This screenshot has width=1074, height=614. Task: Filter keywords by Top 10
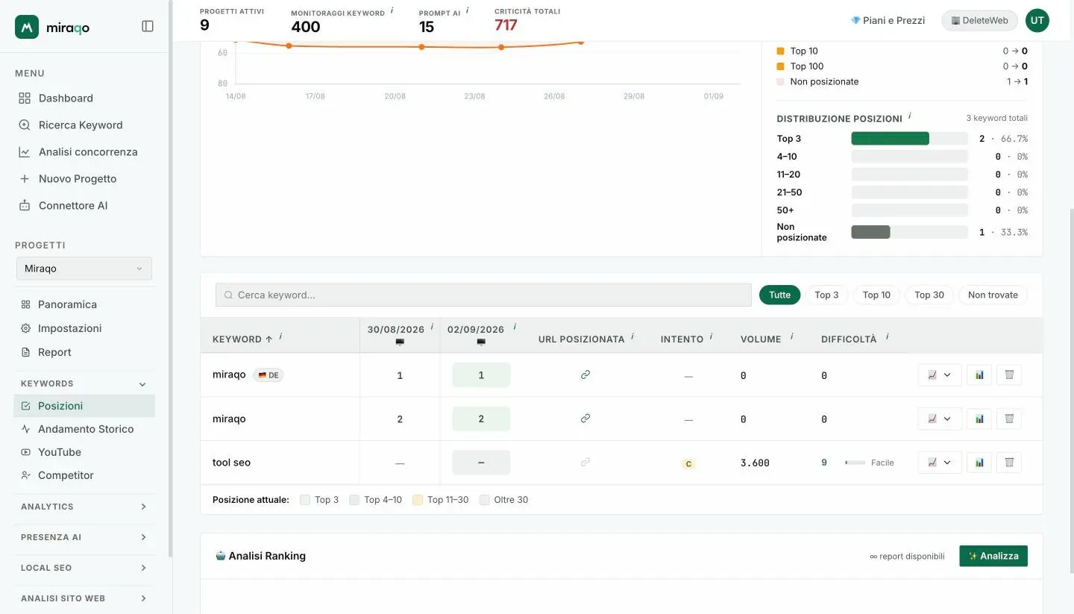(876, 295)
